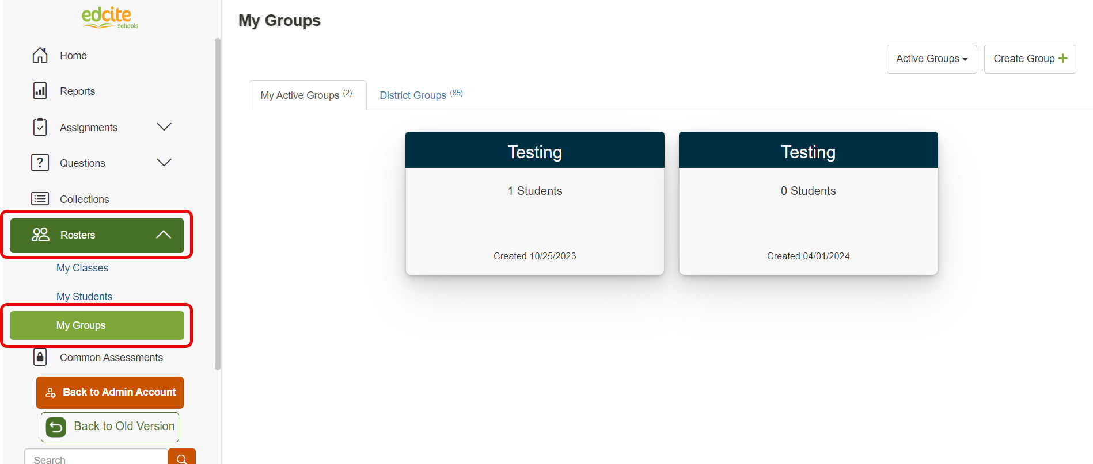
Task: Select the My Groups submenu item
Action: (x=97, y=325)
